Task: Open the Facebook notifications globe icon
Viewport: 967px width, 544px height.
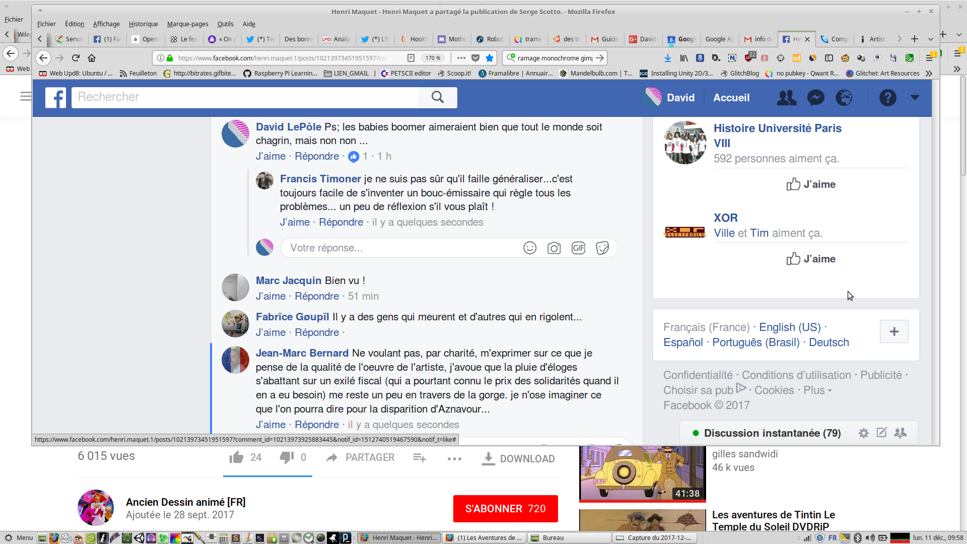Action: pos(844,98)
